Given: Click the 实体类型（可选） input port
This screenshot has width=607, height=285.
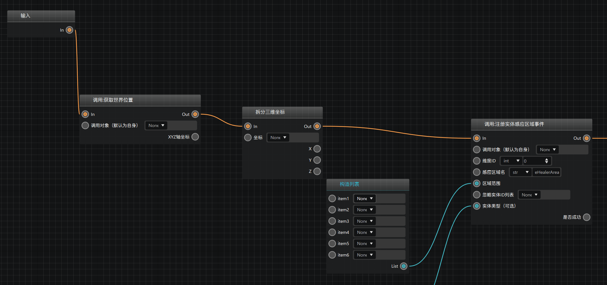Looking at the screenshot, I should [x=477, y=206].
